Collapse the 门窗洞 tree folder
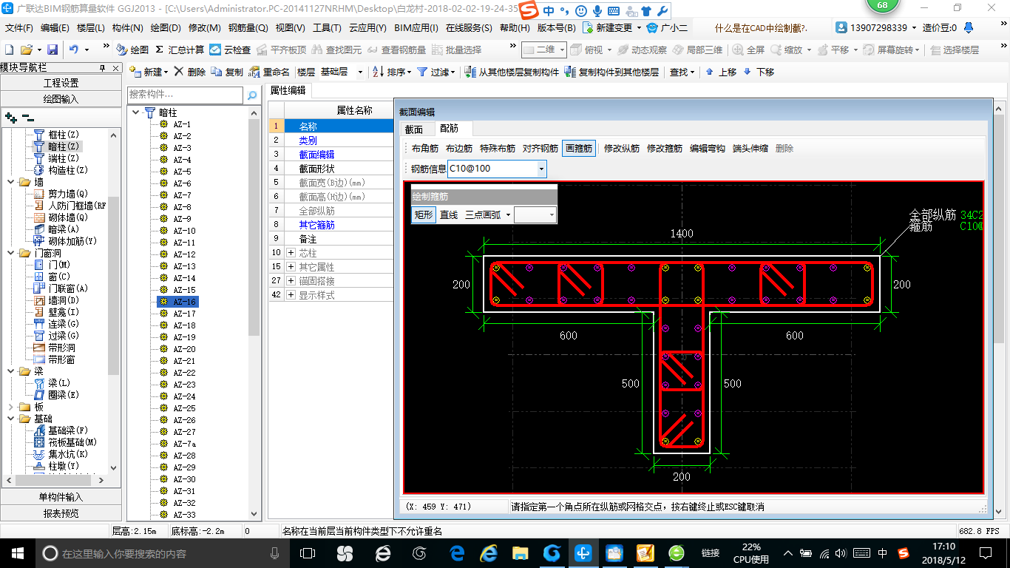Viewport: 1010px width, 568px height. (x=12, y=253)
